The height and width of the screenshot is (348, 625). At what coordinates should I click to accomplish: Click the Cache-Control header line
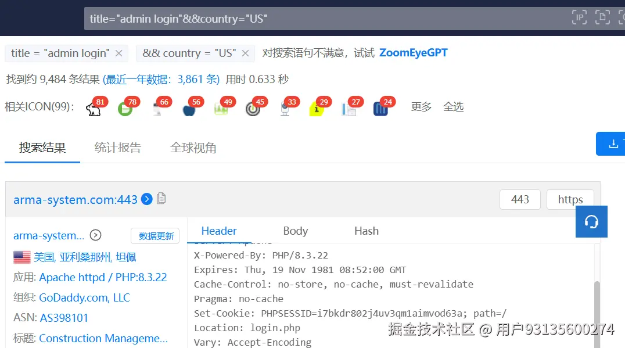333,284
